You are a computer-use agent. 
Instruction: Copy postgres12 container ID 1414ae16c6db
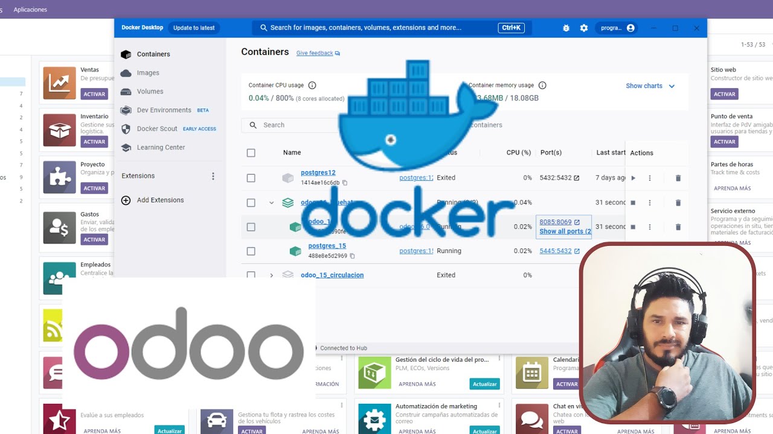pyautogui.click(x=345, y=183)
